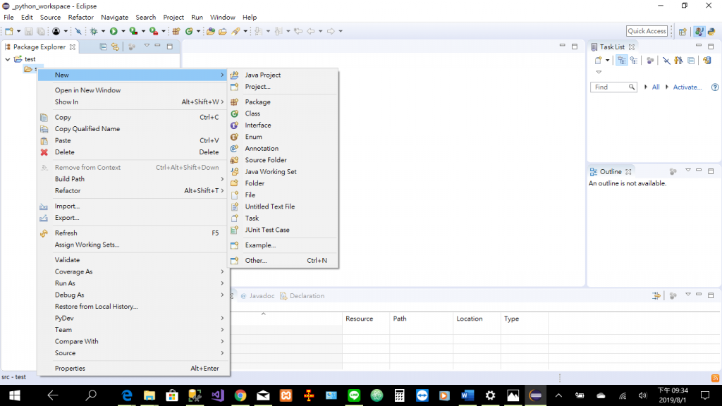The image size is (722, 406).
Task: Click the New Java Package toolbar icon
Action: 176,31
